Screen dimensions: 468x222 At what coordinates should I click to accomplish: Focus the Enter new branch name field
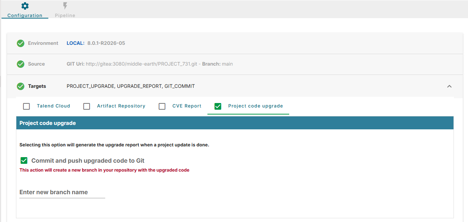62,192
